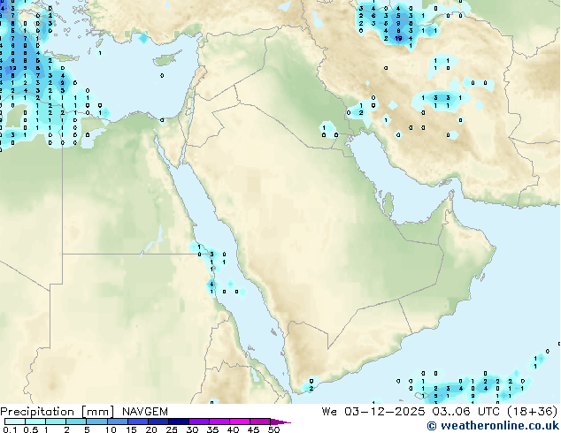Click the '20' legend scale label
This screenshot has height=433, width=561.
point(151,429)
